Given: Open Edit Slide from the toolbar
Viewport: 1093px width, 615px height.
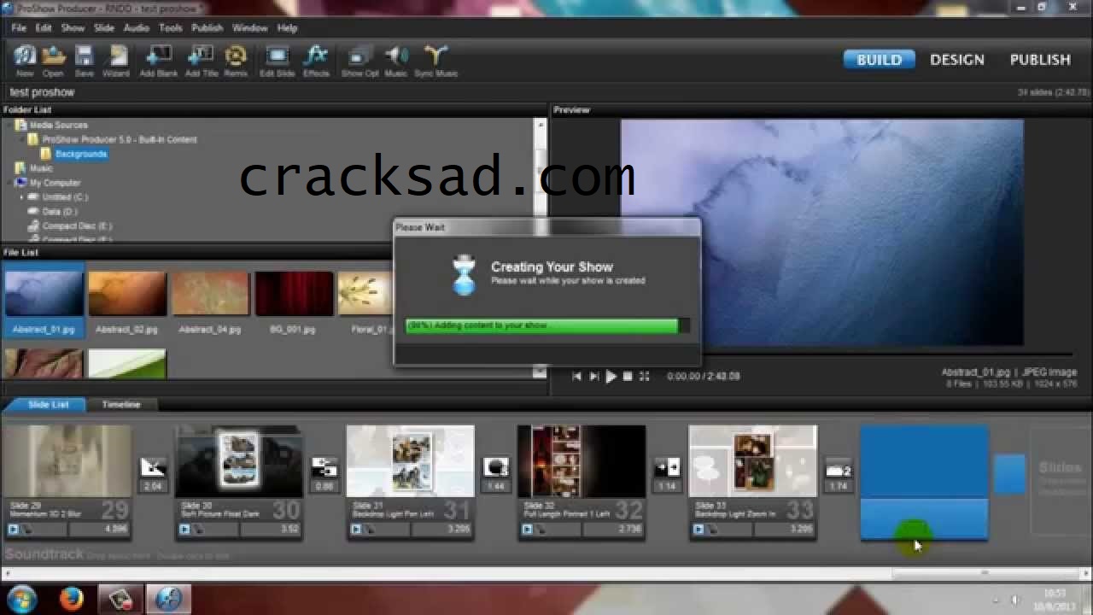Looking at the screenshot, I should point(278,60).
